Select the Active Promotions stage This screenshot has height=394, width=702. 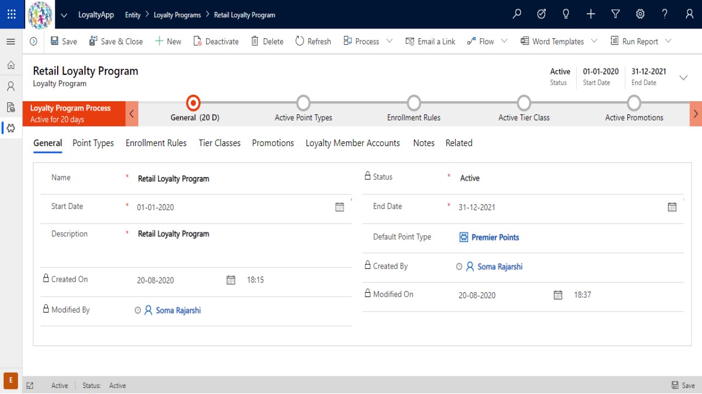click(634, 103)
